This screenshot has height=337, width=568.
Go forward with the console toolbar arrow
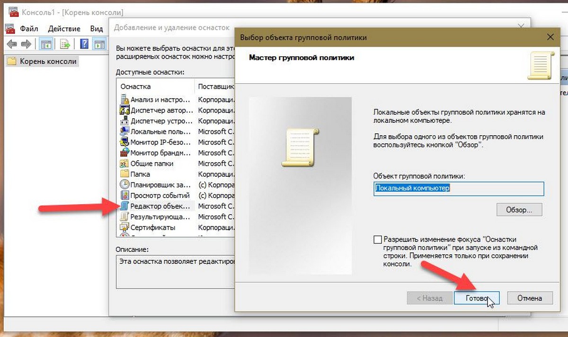point(26,44)
